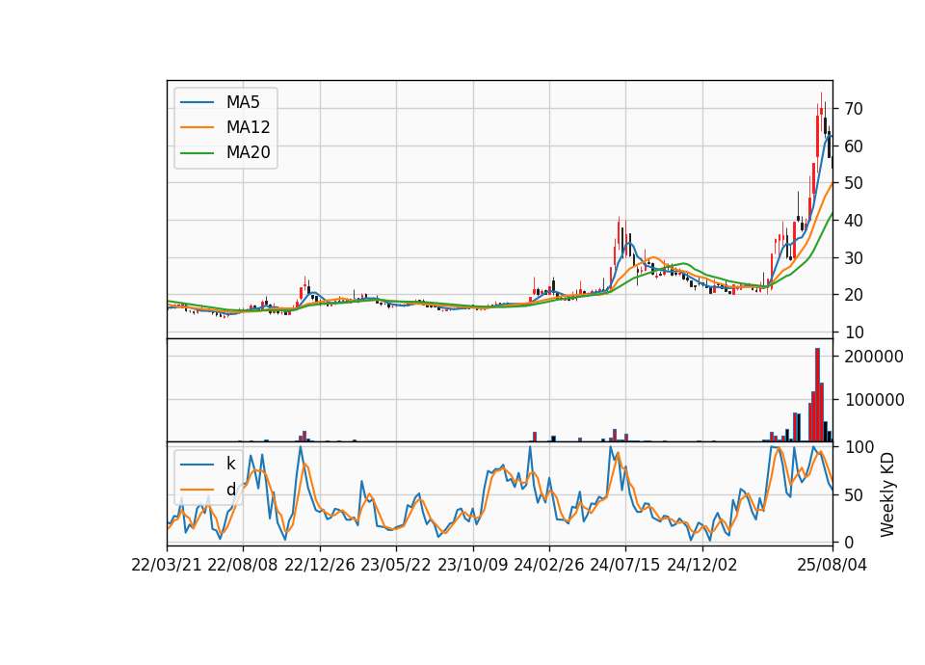Click the 60 price axis label
925x665 pixels.
pos(854,146)
